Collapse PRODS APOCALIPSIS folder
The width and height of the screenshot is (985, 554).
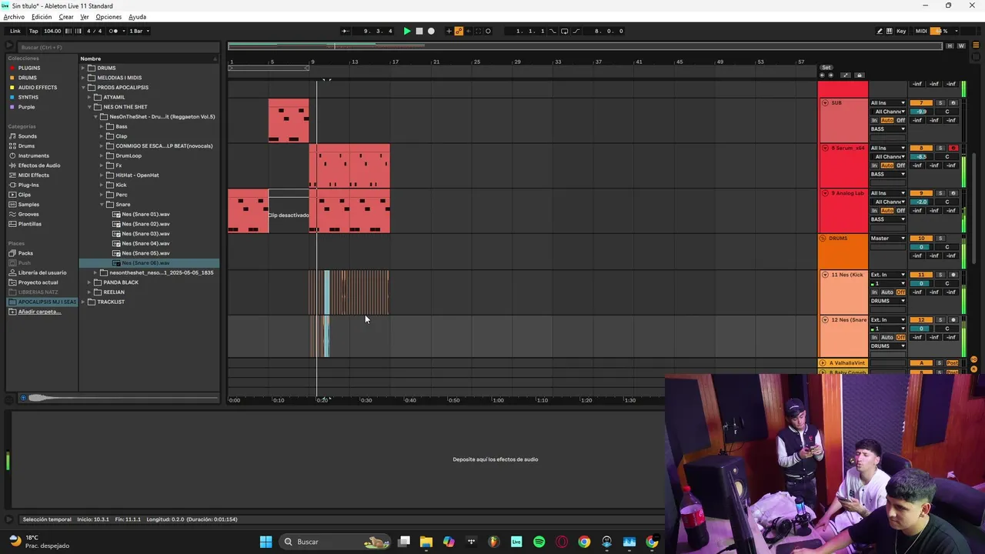[83, 88]
